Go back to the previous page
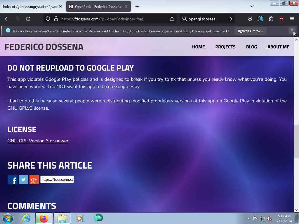The width and height of the screenshot is (299, 224). [7, 19]
